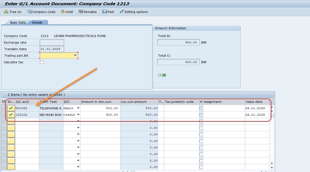Select the Details tab

[37, 23]
